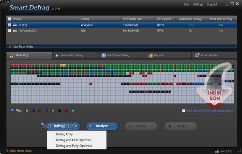Screen dimensions: 242x154
Task: Select all volumes via header checkbox
Action: tap(9, 19)
